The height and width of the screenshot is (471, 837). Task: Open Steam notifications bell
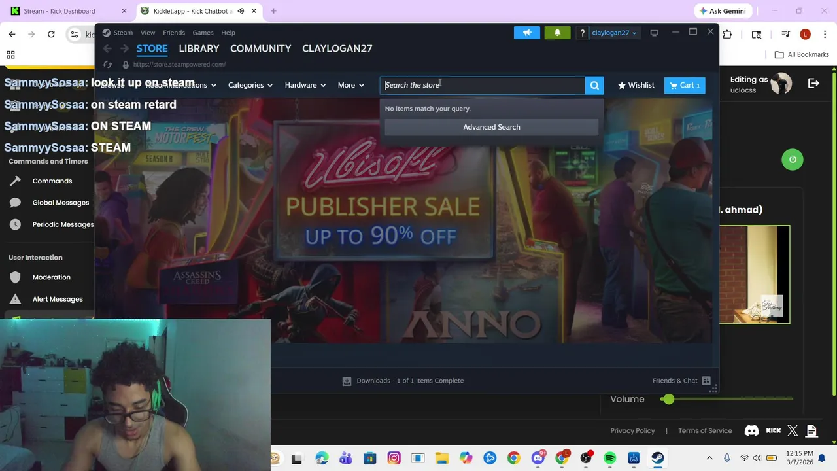[x=557, y=33]
